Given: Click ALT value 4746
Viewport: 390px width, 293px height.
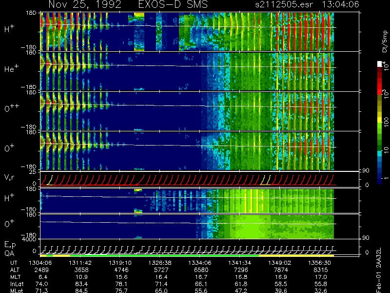Looking at the screenshot, I should coord(121,270).
